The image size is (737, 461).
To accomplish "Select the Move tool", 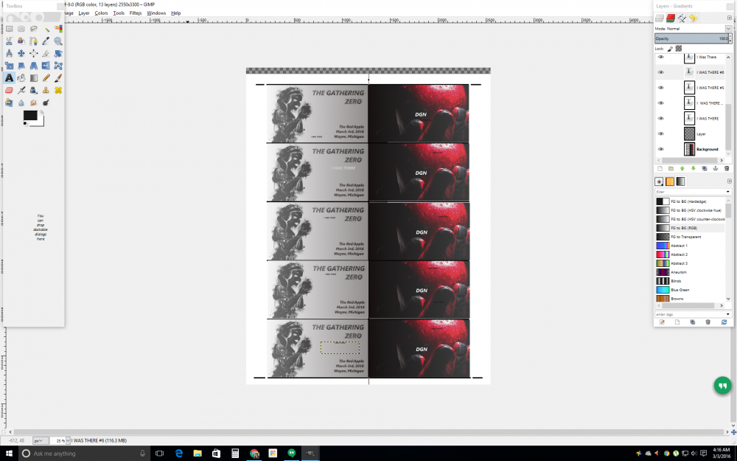I will tap(21, 54).
